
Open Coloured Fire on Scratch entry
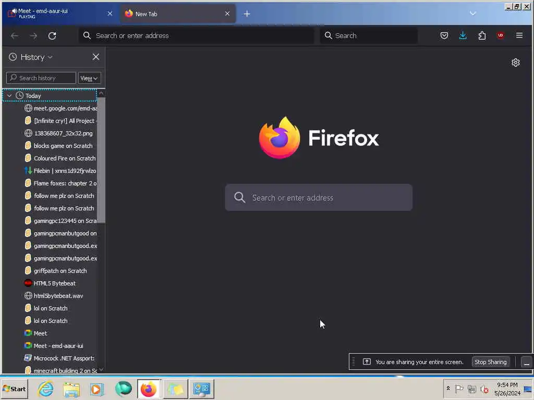pyautogui.click(x=60, y=158)
